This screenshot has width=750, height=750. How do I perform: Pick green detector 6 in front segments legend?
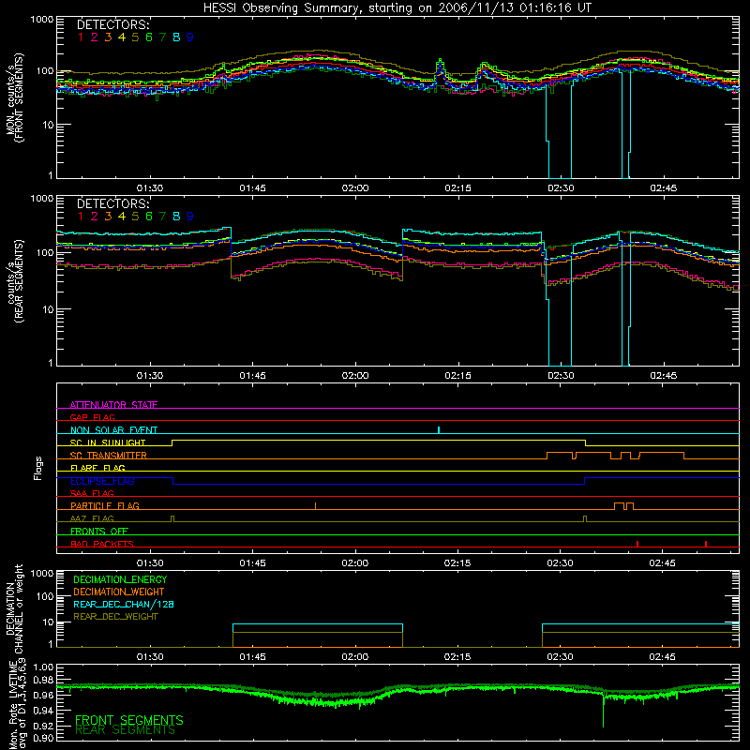(149, 37)
